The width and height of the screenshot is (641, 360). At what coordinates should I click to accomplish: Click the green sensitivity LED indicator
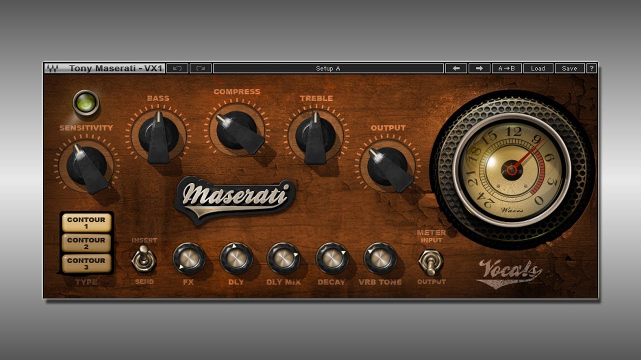click(x=86, y=102)
